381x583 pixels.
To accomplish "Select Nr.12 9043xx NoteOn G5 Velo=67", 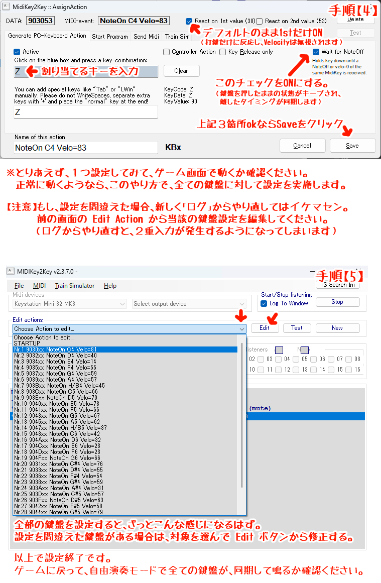I will (125, 416).
